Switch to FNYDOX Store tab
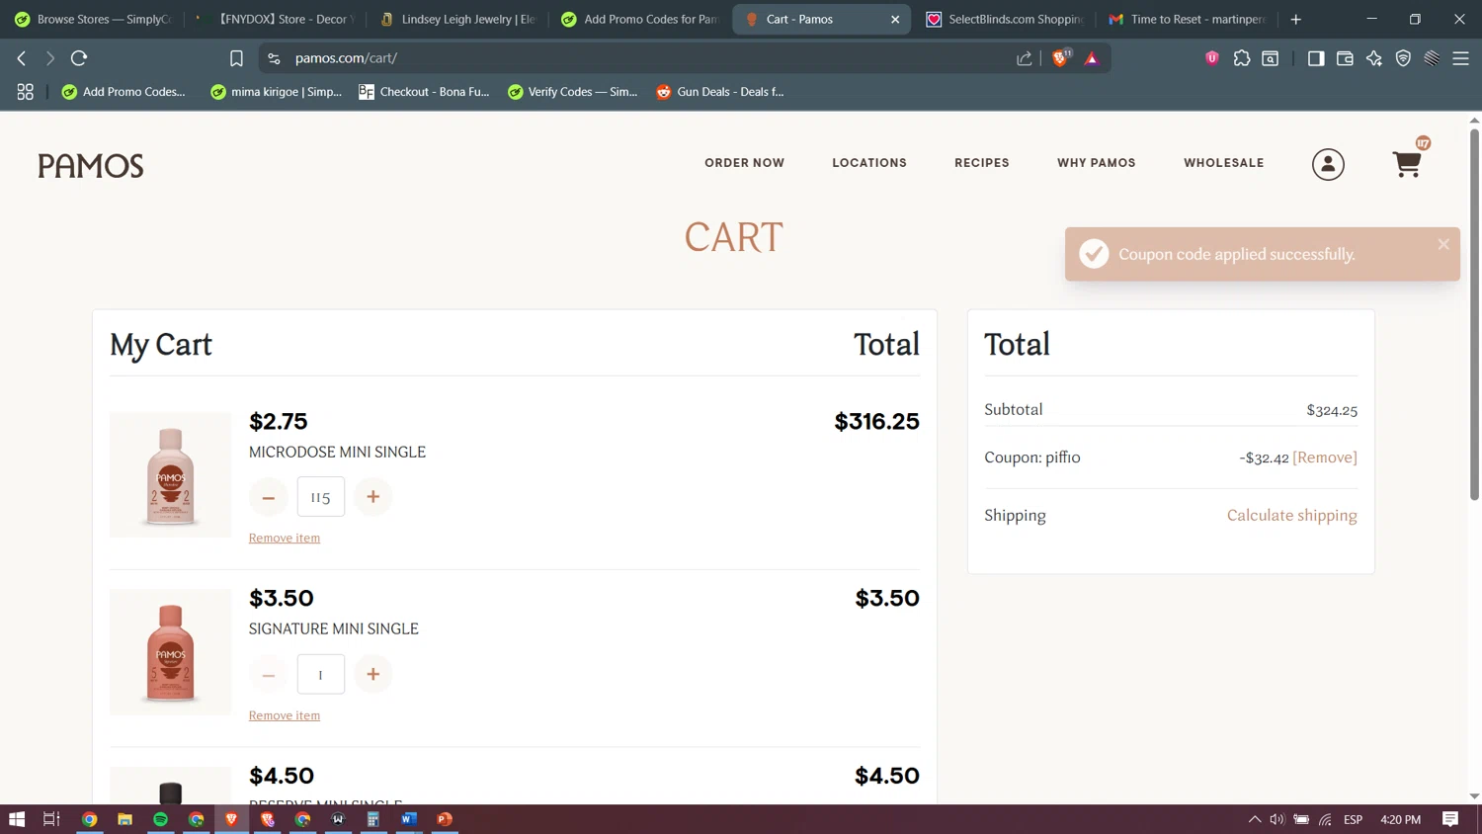 (x=275, y=19)
